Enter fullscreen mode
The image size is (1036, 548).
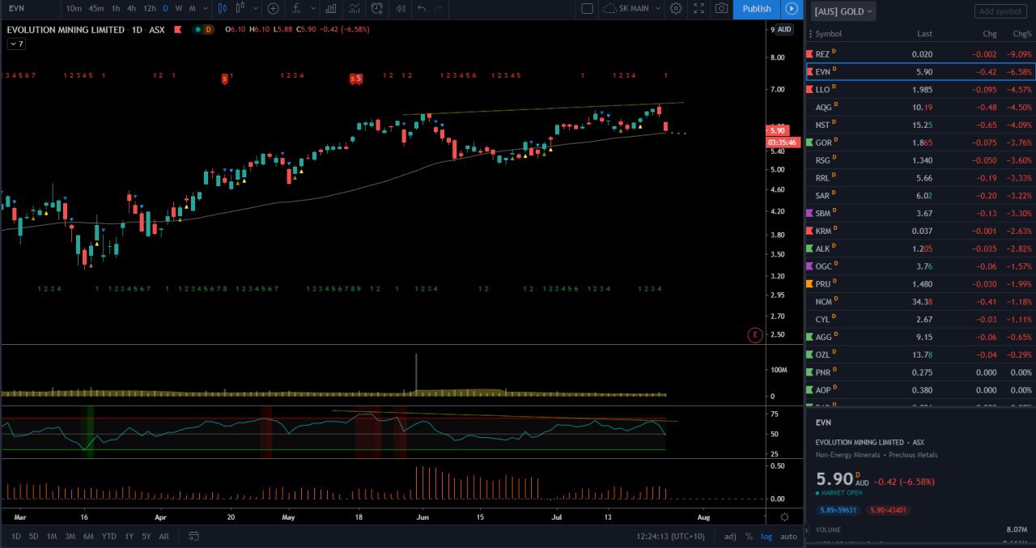[x=698, y=8]
